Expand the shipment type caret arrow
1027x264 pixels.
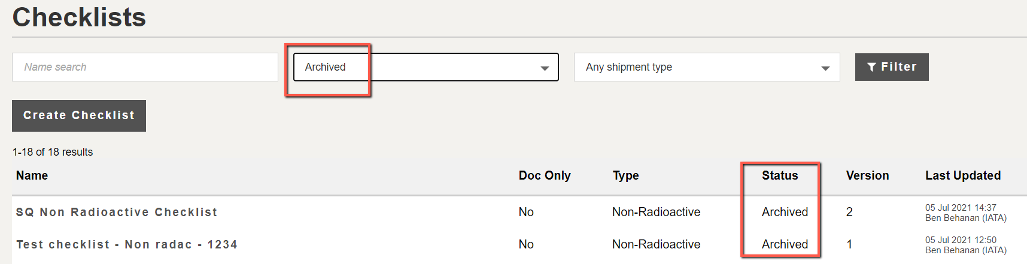point(825,68)
